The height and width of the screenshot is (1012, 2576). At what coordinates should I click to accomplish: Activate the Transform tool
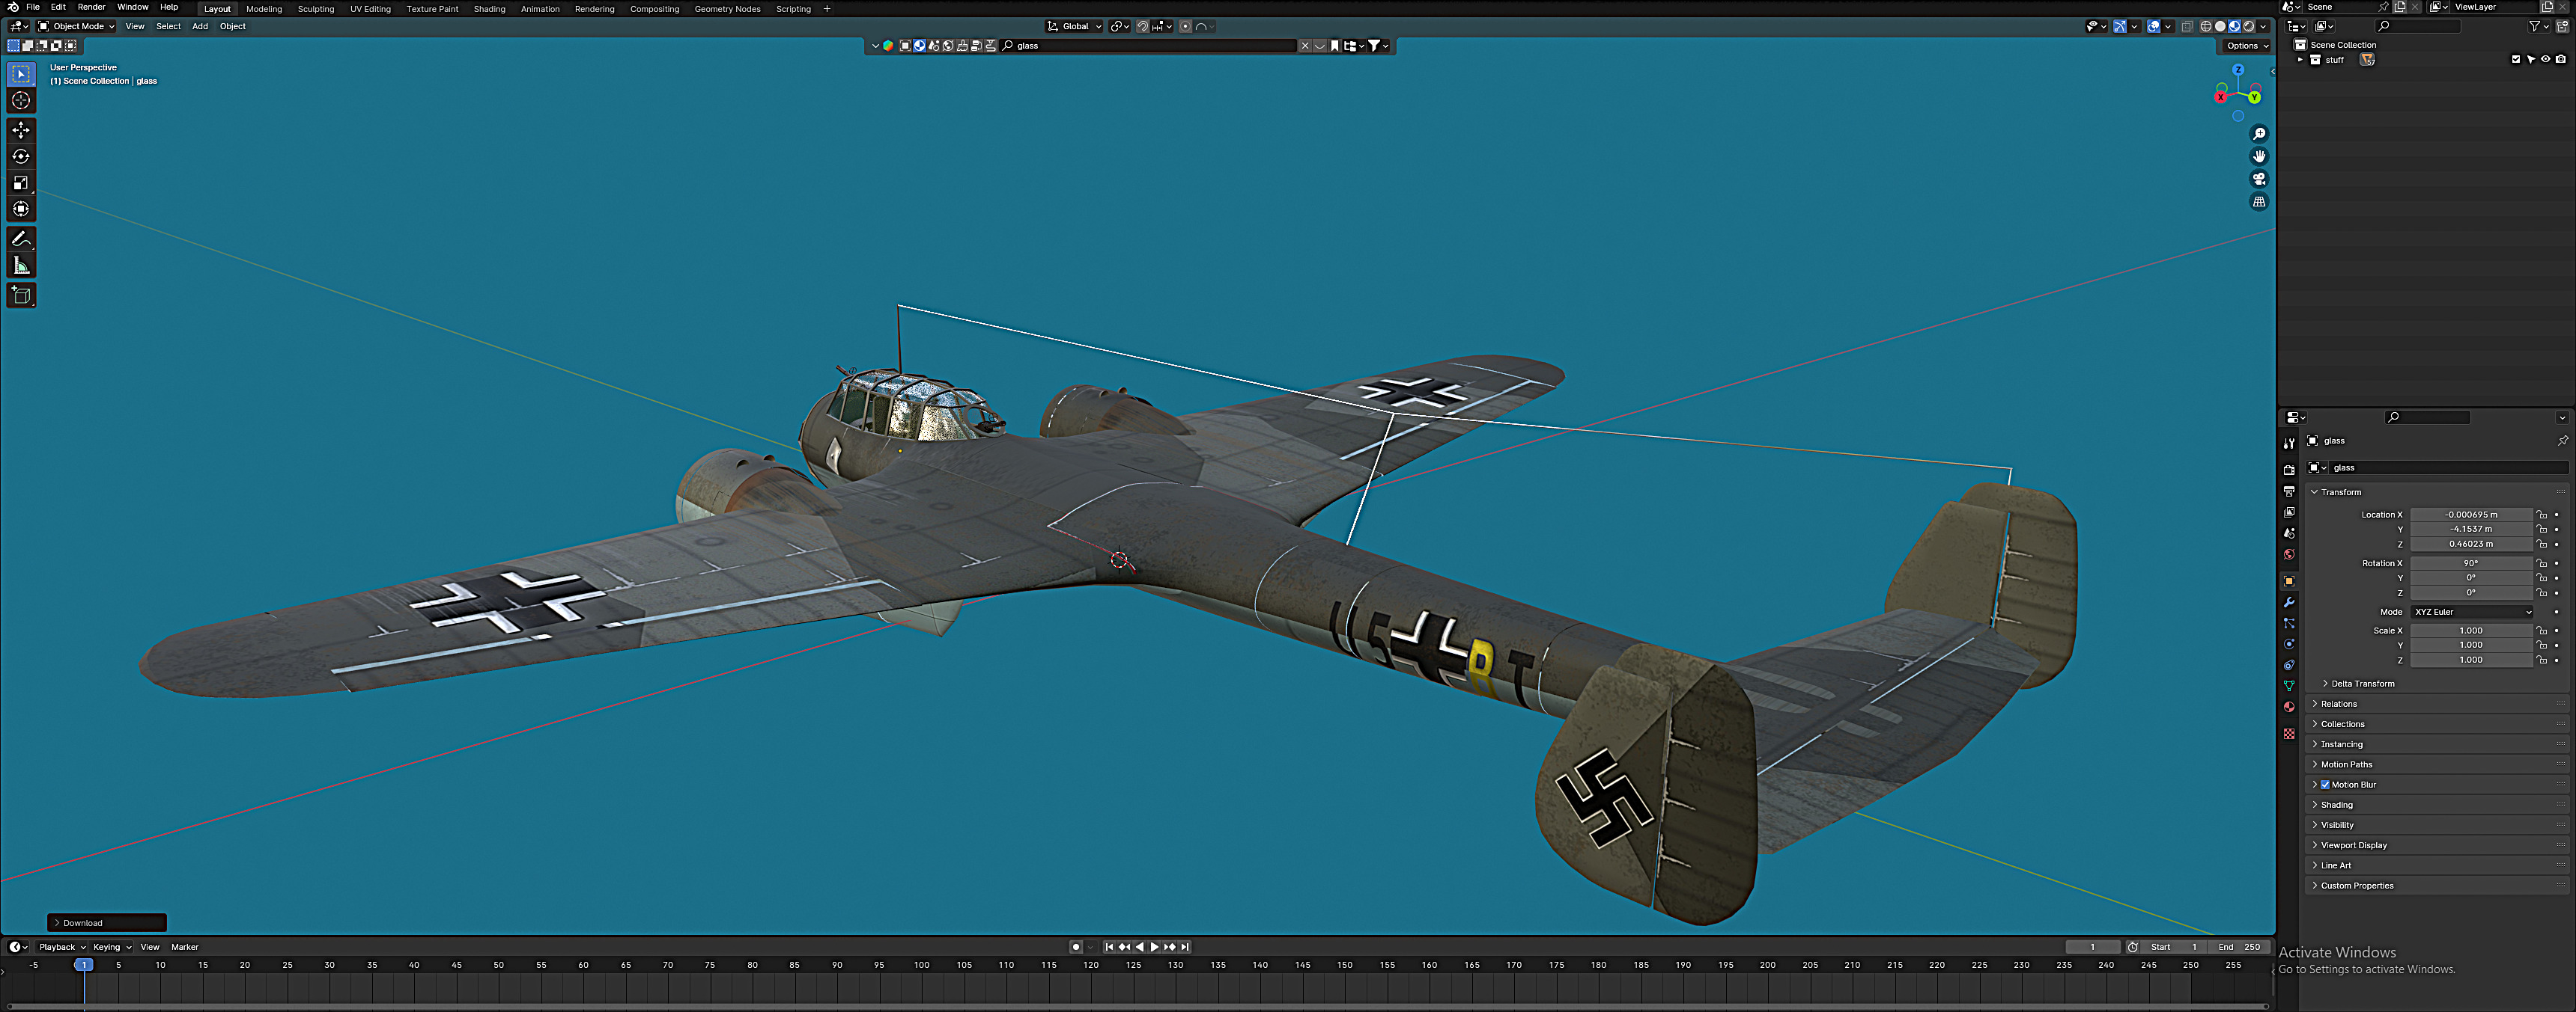(x=21, y=209)
